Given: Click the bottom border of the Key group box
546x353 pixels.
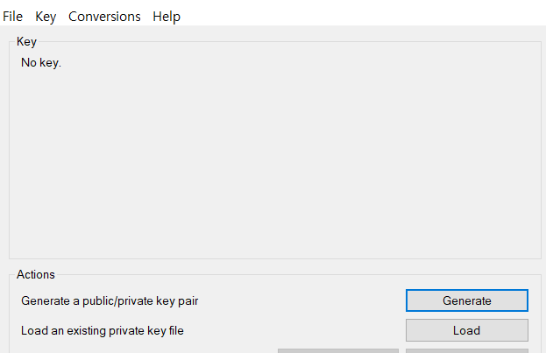Looking at the screenshot, I should coord(275,258).
